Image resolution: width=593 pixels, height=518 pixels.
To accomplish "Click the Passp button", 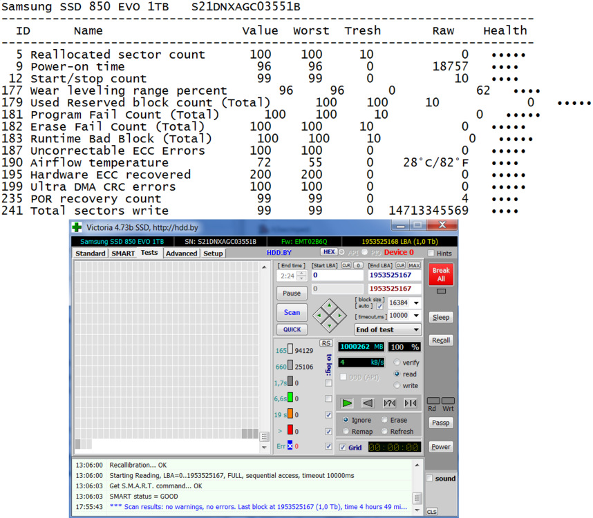I will point(440,423).
